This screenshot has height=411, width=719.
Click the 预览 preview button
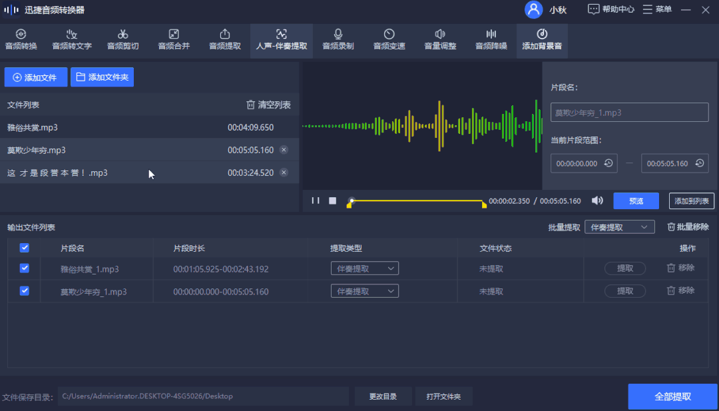pos(636,201)
